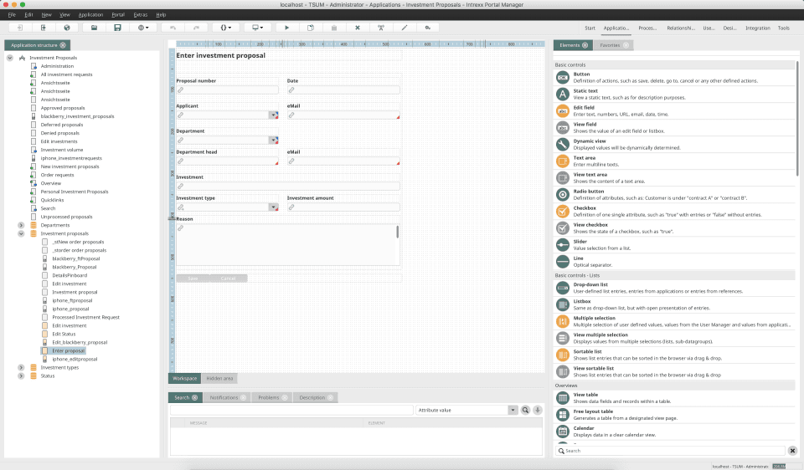
Task: Expand the Investment types tree node
Action: (x=21, y=368)
